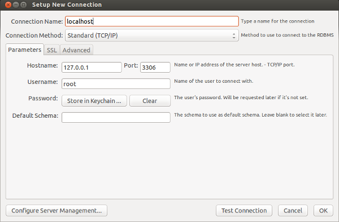Click the Port field showing 3306

[x=155, y=68]
